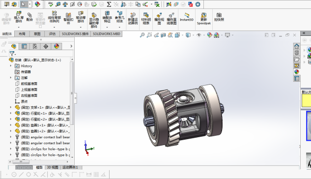The height and width of the screenshot is (179, 311).
Task: Expand the 支架<1> component node
Action: [x=11, y=107]
